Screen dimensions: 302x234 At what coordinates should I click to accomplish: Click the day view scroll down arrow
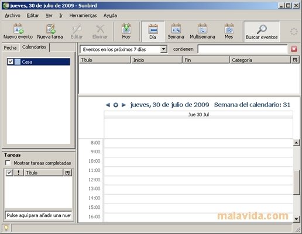pyautogui.click(x=296, y=219)
